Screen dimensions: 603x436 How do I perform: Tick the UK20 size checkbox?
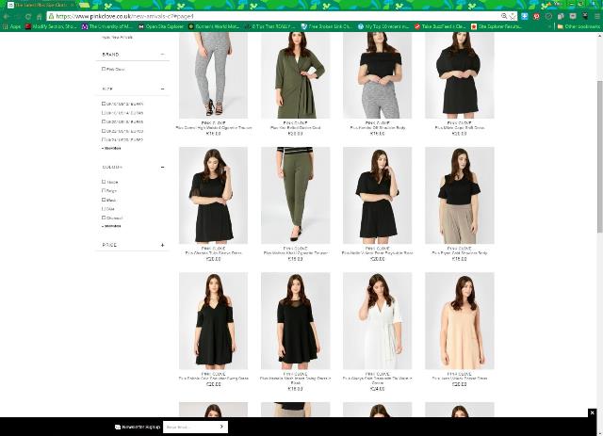tap(104, 121)
